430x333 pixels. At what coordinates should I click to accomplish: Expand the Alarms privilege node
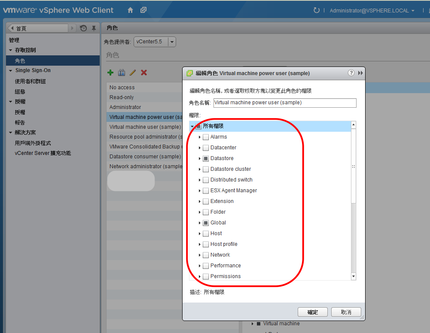pyautogui.click(x=200, y=137)
